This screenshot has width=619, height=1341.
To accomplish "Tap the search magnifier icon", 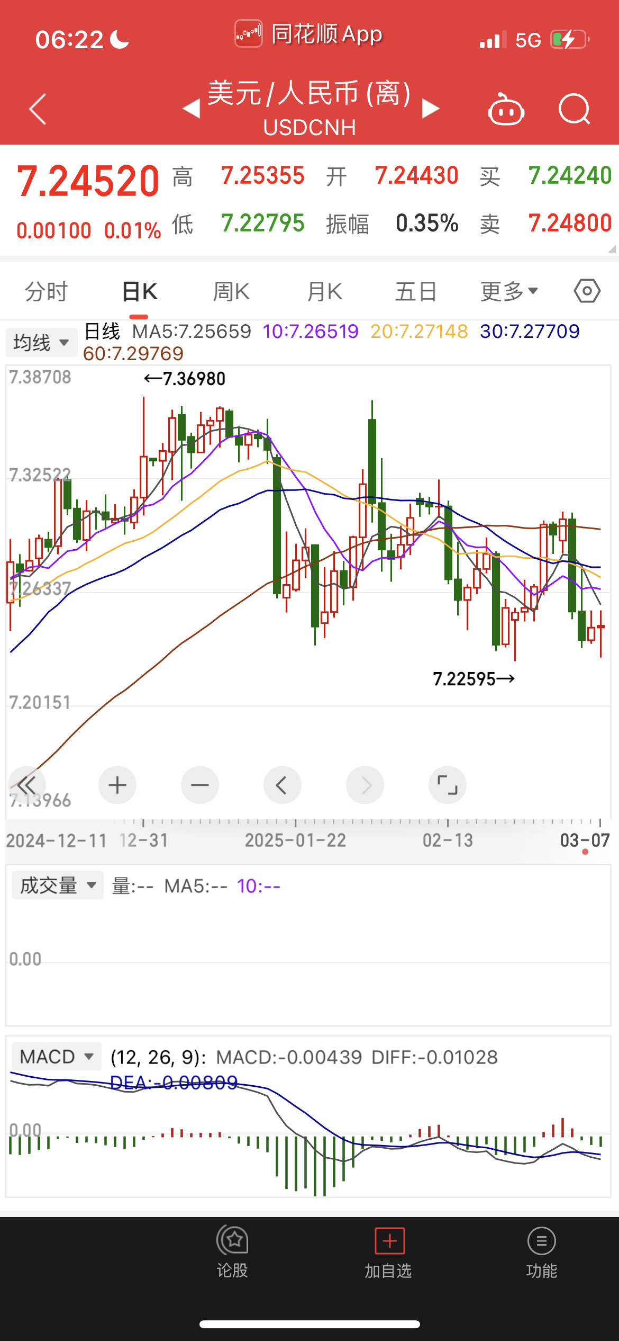I will pos(574,110).
